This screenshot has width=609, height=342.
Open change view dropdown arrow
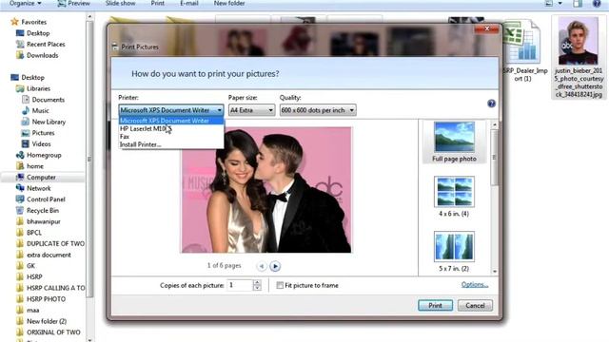[x=560, y=3]
